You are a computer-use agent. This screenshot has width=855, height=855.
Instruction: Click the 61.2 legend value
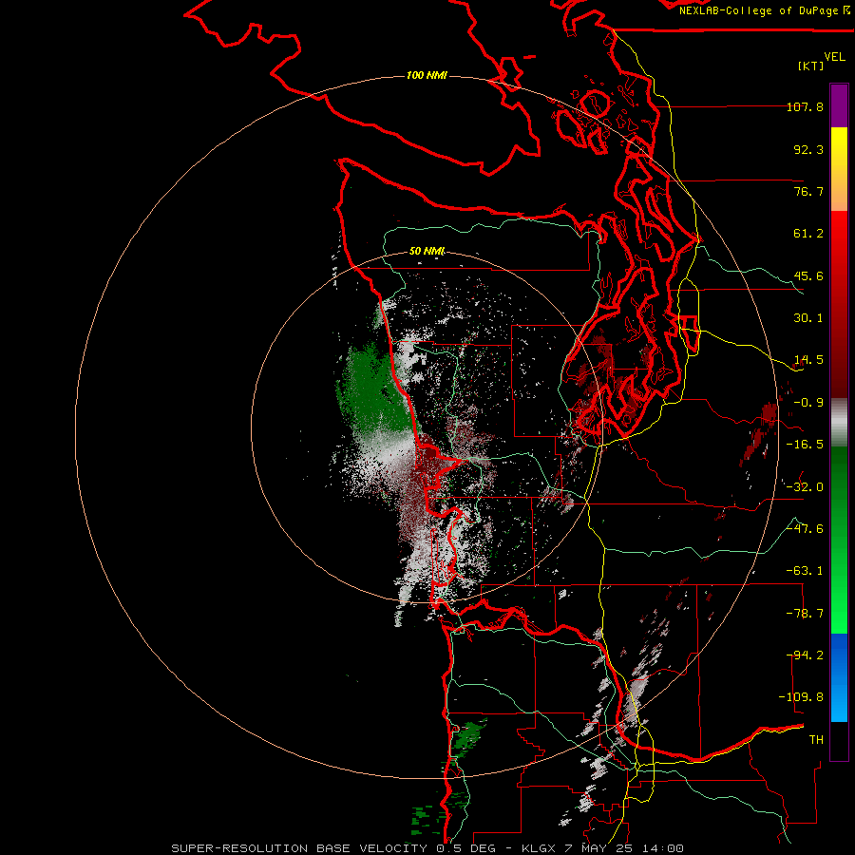(x=808, y=234)
